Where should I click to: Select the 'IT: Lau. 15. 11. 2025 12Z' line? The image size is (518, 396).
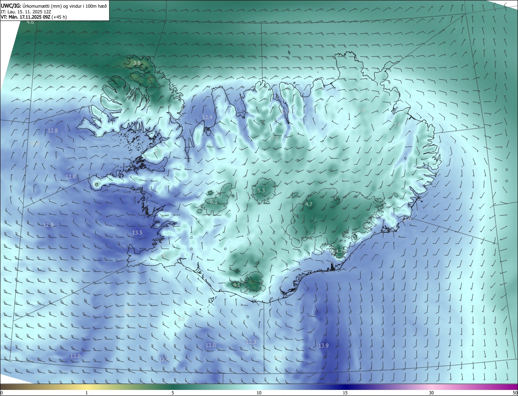26,12
